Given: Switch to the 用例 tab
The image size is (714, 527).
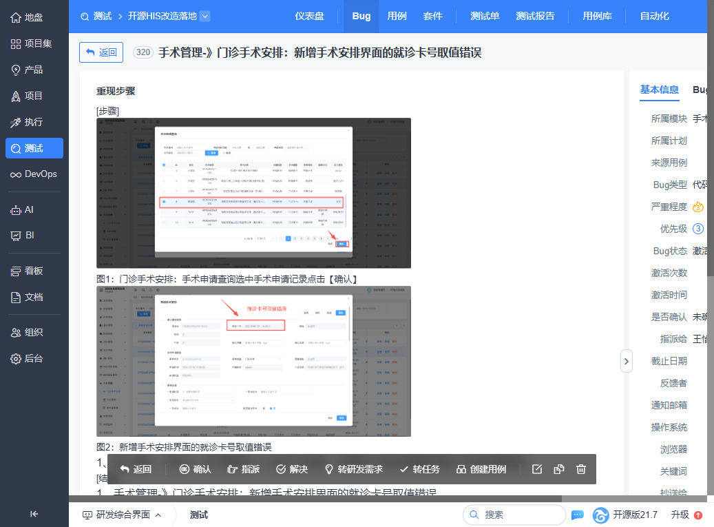Looking at the screenshot, I should tap(397, 16).
